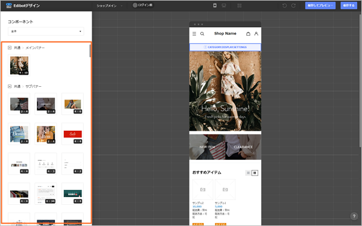The image size is (362, 226).
Task: Select the 4×10 form component thumbnail
Action: coord(46,193)
